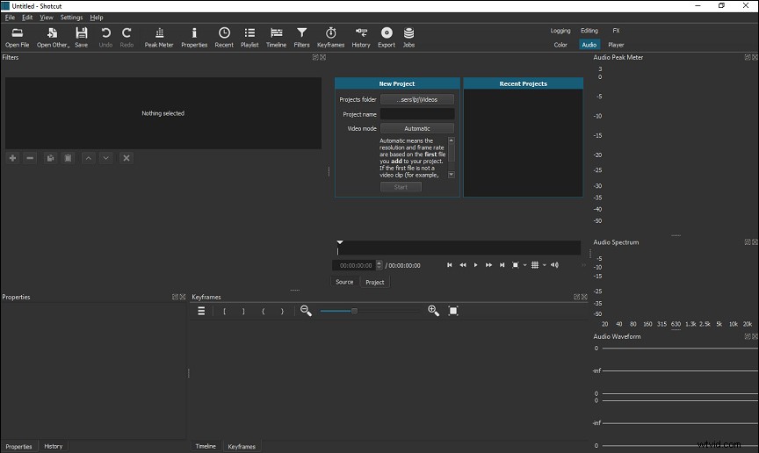Remove filter with minus icon

coord(30,158)
